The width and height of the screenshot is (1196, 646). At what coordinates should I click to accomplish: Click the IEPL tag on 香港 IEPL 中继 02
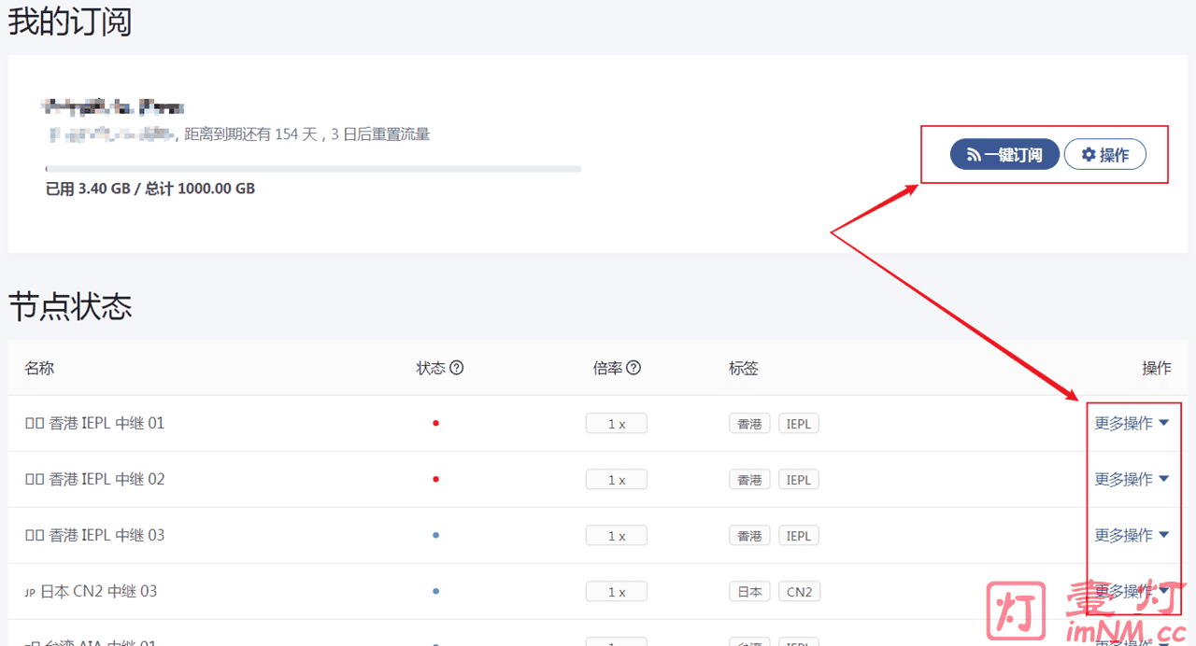798,480
